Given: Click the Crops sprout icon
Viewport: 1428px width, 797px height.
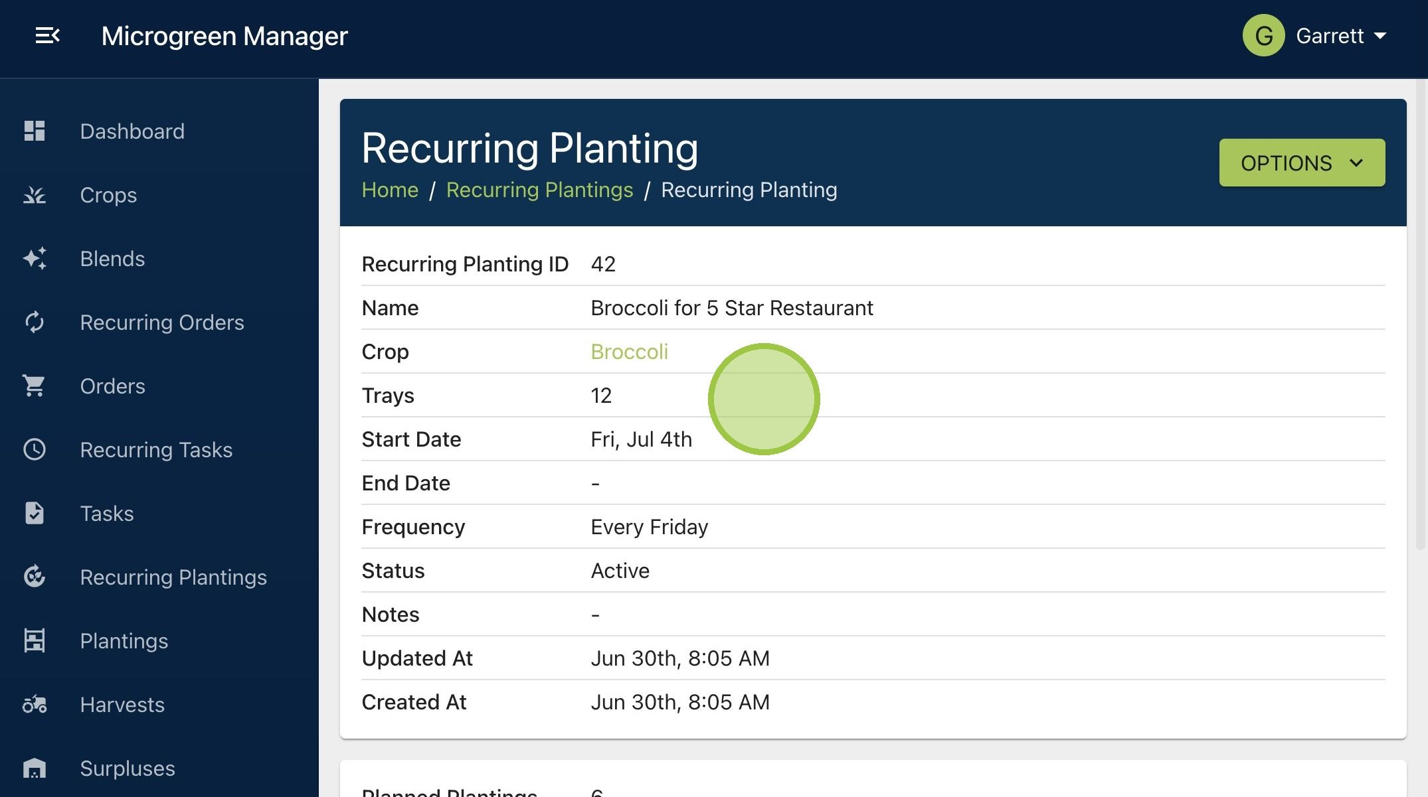Looking at the screenshot, I should tap(35, 195).
